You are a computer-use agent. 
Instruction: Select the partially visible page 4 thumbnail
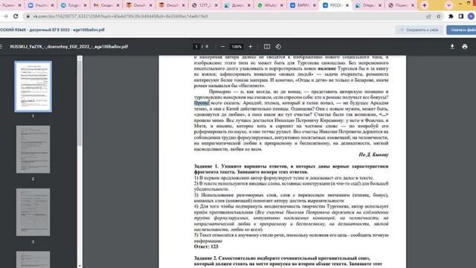pos(33,260)
